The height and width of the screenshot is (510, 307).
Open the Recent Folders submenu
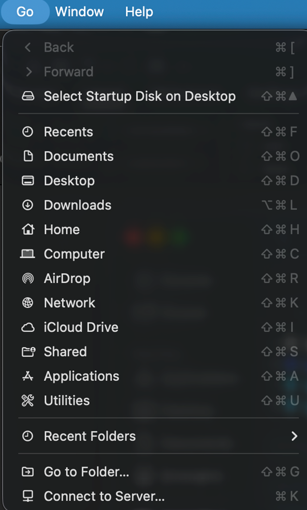(x=90, y=436)
